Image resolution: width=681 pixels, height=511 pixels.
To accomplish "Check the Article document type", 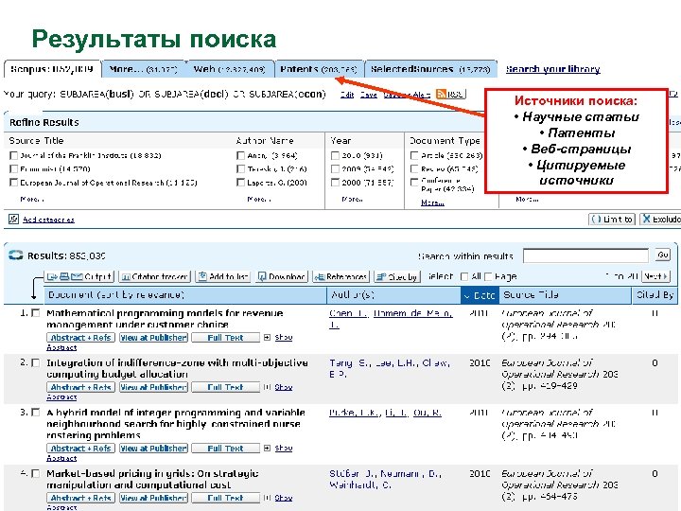I will [414, 155].
